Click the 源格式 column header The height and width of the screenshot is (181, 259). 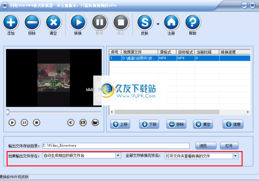167,52
